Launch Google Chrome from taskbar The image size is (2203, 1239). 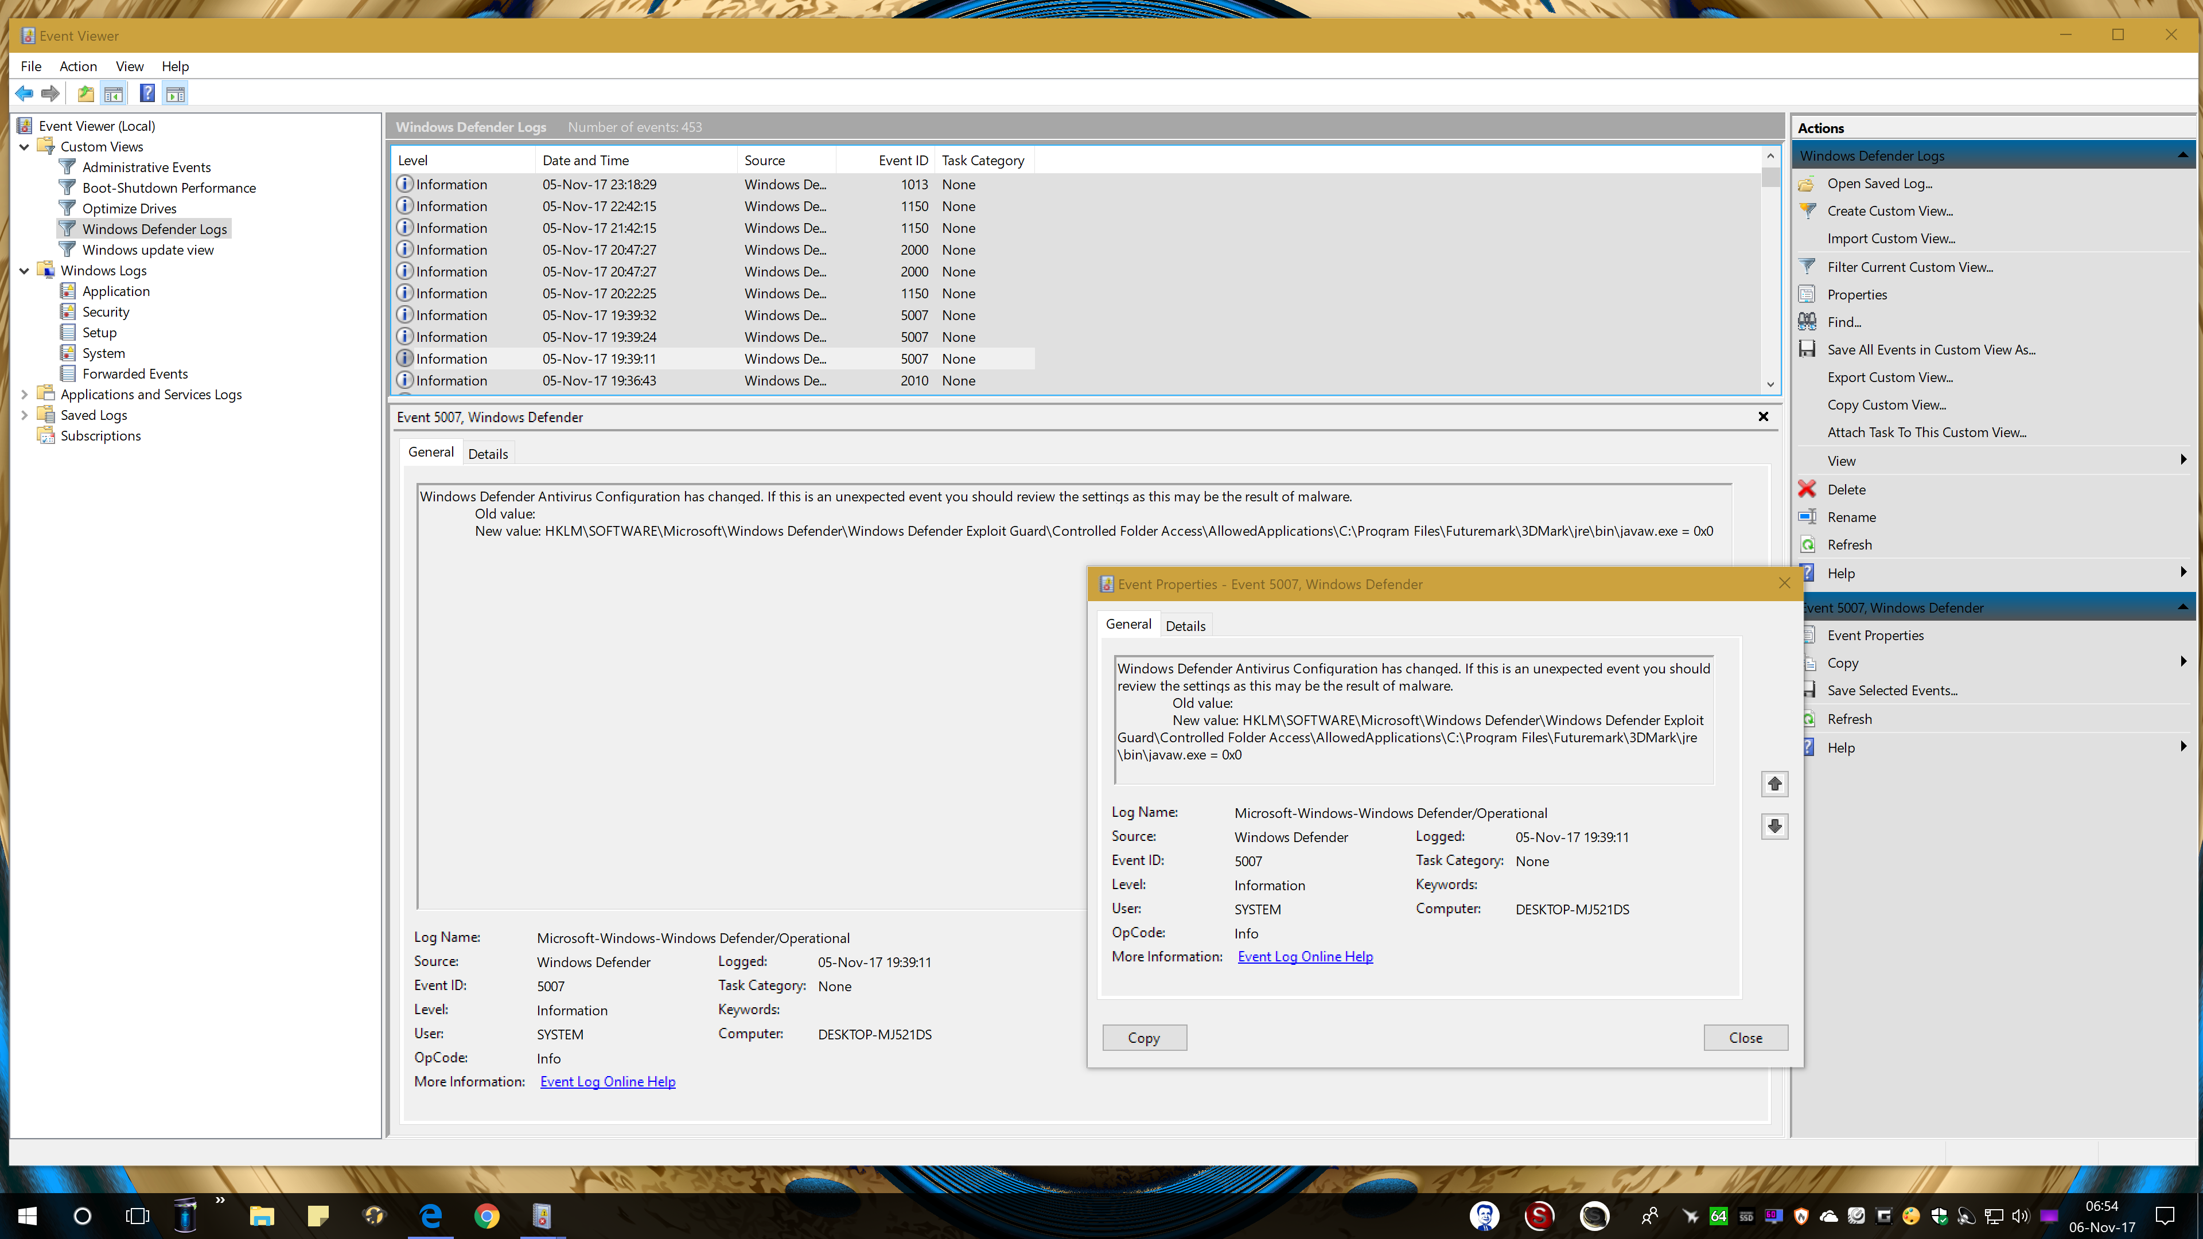[x=486, y=1215]
